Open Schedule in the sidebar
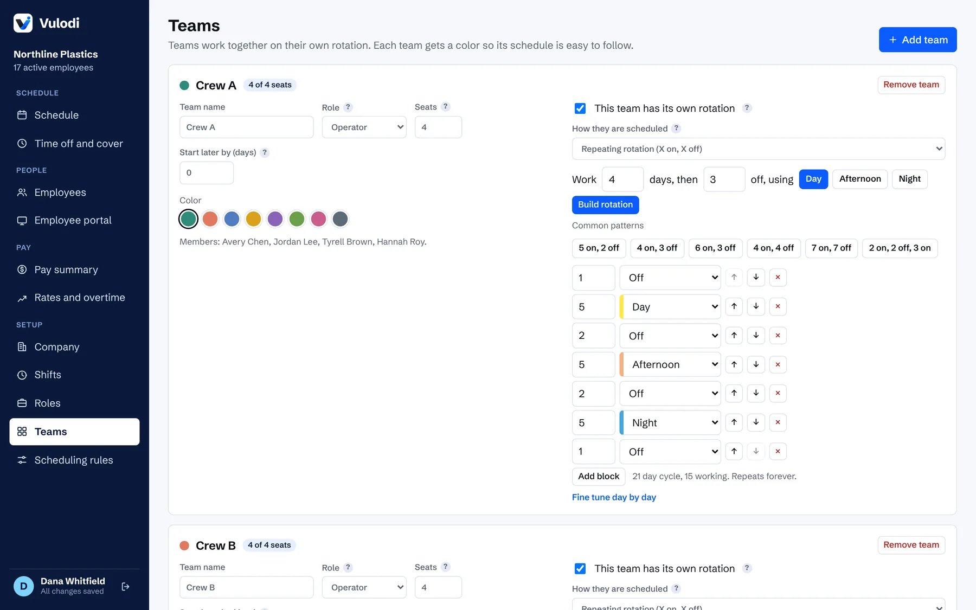976x610 pixels. (74, 115)
